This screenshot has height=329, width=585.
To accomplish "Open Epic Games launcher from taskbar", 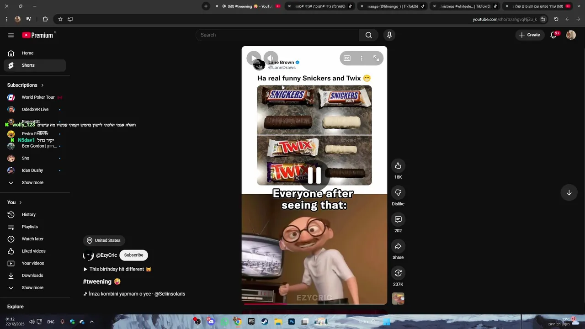I will 251,322.
